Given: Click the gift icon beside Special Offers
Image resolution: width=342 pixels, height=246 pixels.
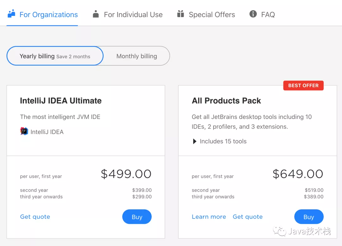Looking at the screenshot, I should (x=181, y=14).
